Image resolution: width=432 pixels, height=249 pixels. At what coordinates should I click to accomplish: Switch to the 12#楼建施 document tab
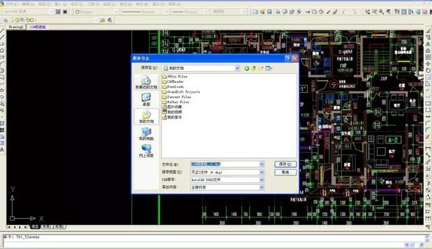[37, 27]
